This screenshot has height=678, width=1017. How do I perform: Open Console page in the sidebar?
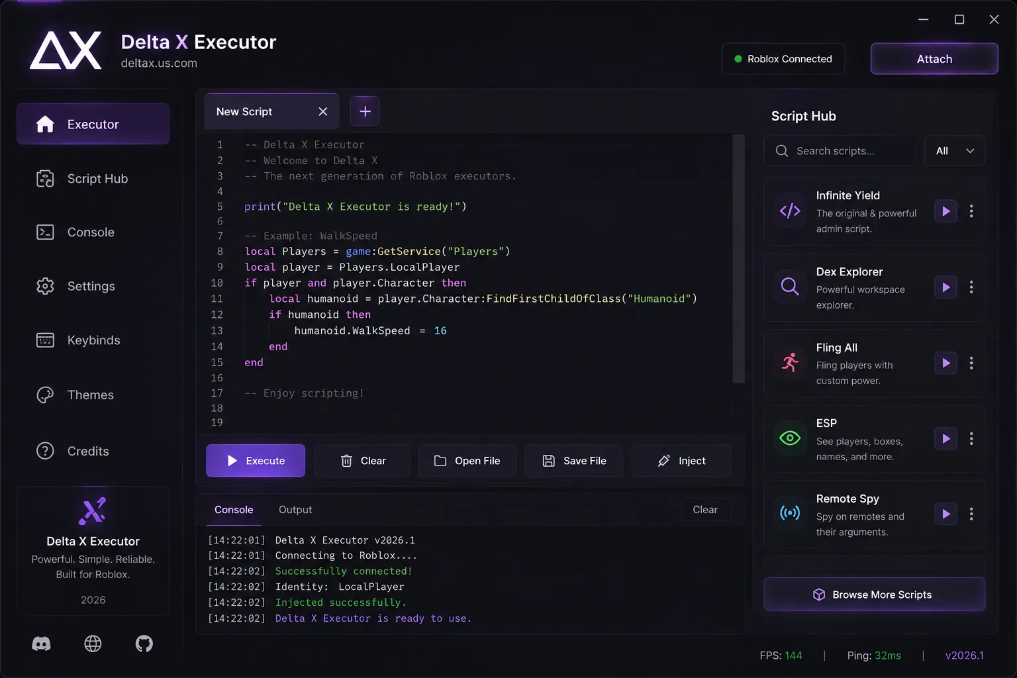[93, 232]
